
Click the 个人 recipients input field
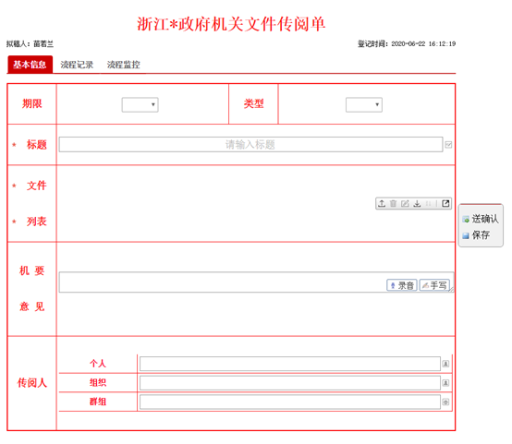click(x=290, y=364)
